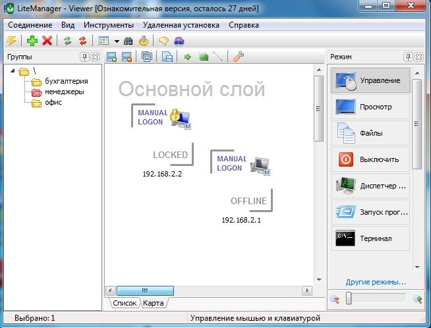Click the yellow gear settings icon
The image size is (431, 328).
pyautogui.click(x=144, y=41)
